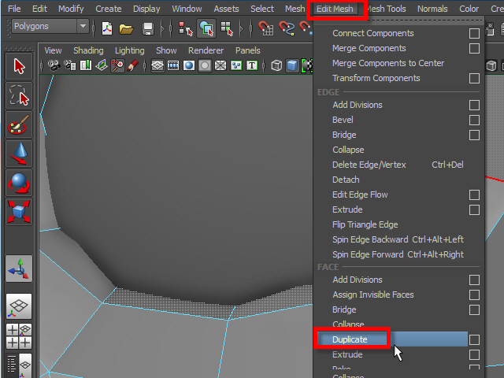
Task: Toggle the field chart icon
Action: click(220, 65)
